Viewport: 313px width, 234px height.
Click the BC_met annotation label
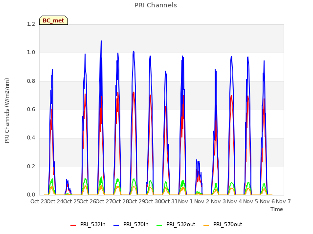(53, 20)
